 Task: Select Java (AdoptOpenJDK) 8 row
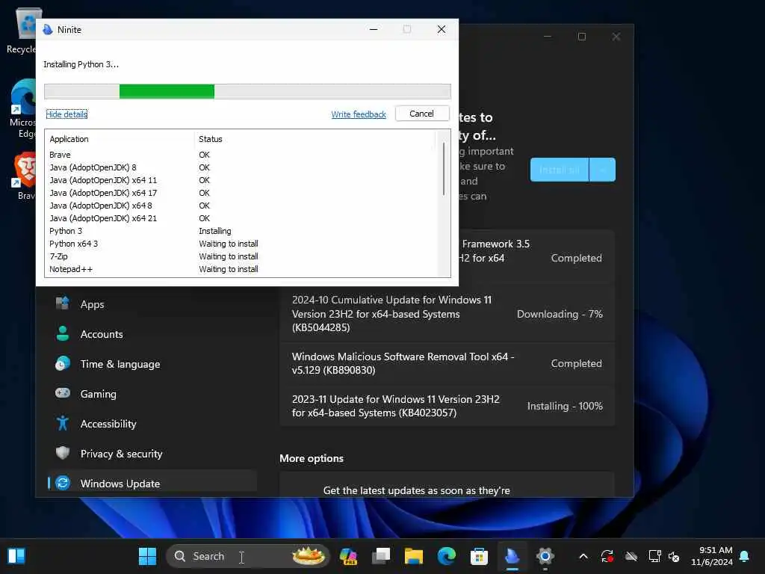243,167
